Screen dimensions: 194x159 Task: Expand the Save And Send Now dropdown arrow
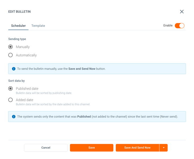164,148
